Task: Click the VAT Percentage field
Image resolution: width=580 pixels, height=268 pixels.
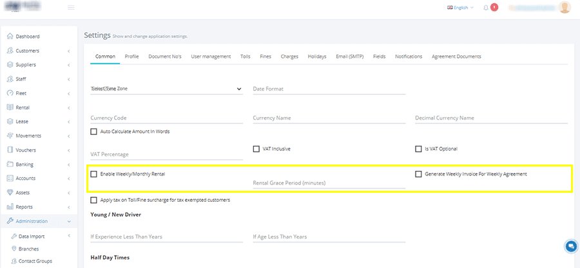Action: point(166,154)
